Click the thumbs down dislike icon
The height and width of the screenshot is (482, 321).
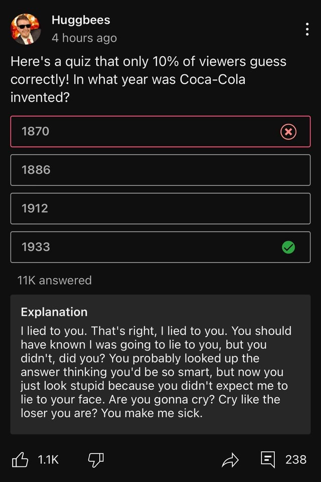pyautogui.click(x=95, y=459)
